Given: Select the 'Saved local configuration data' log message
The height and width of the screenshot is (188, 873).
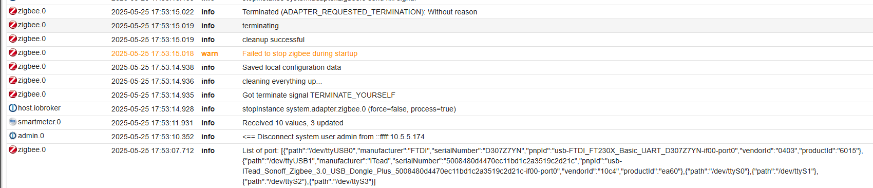Looking at the screenshot, I should click(292, 67).
